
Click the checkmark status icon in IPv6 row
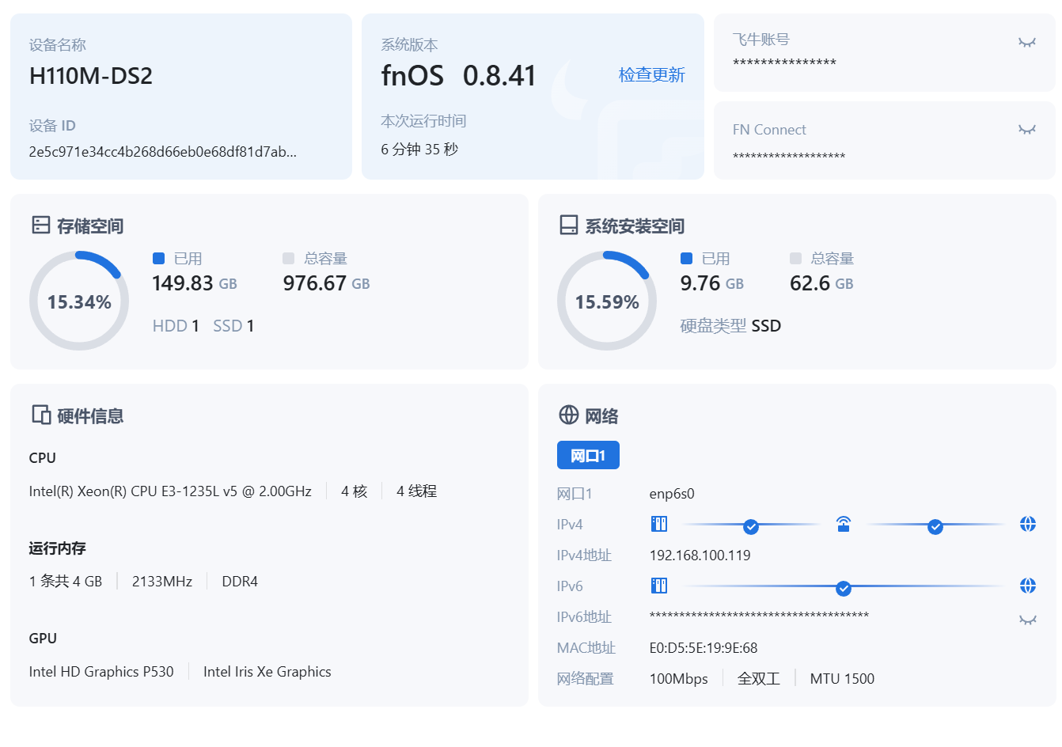pyautogui.click(x=844, y=589)
